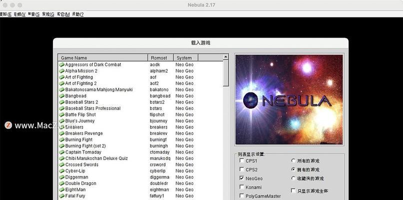
Task: Toggle the 只显示游戏主体 checkbox
Action: tap(293, 190)
